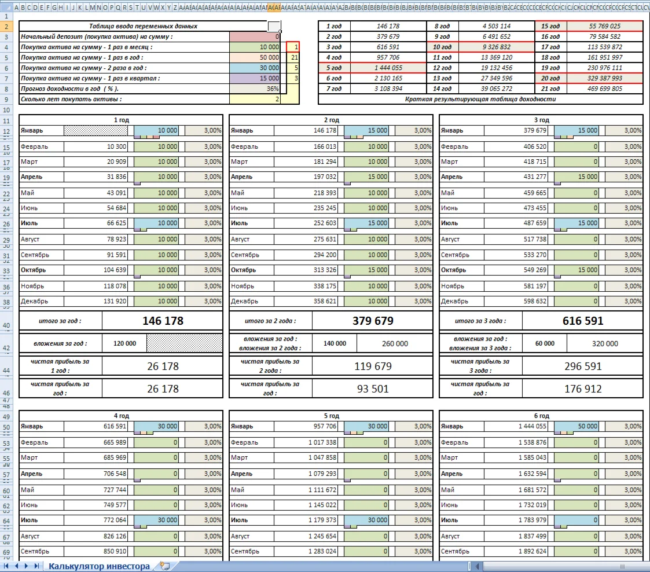This screenshot has width=650, height=572.
Task: Select the 50 000 yearly purchase input cell
Action: pyautogui.click(x=255, y=57)
